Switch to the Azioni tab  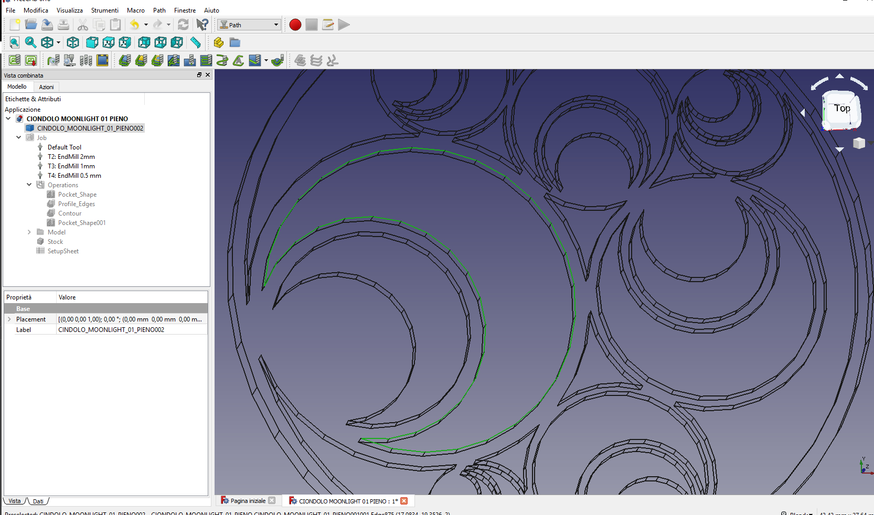click(46, 87)
